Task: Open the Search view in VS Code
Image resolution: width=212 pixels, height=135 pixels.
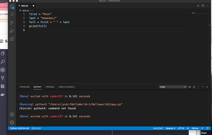Action: [12, 14]
